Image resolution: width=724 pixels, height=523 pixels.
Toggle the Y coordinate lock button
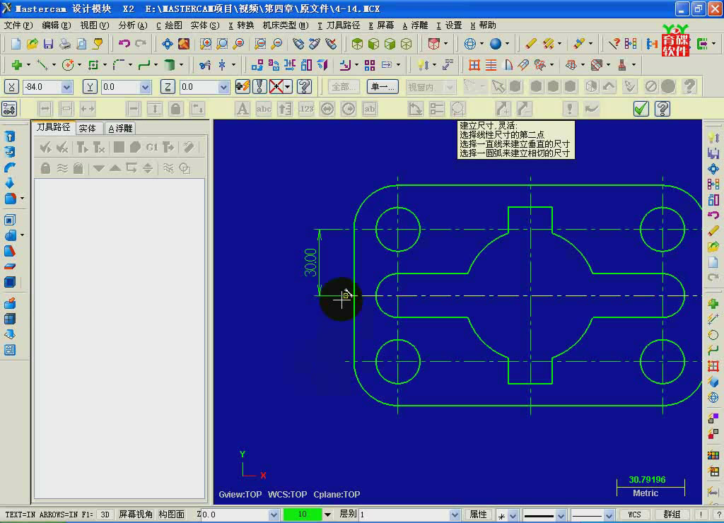pos(90,87)
